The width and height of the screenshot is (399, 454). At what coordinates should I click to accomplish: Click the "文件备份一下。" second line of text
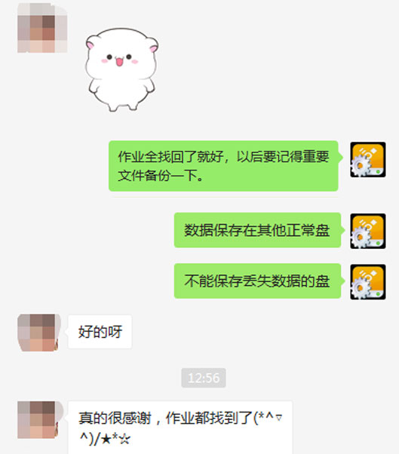[x=161, y=176]
